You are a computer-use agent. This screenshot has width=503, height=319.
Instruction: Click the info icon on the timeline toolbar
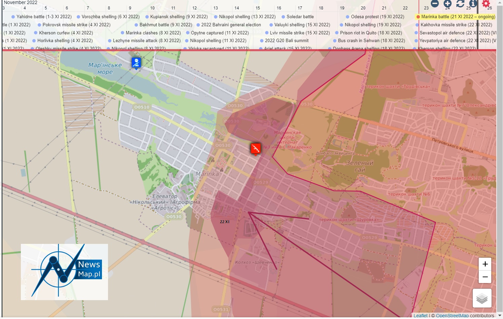(x=473, y=3)
